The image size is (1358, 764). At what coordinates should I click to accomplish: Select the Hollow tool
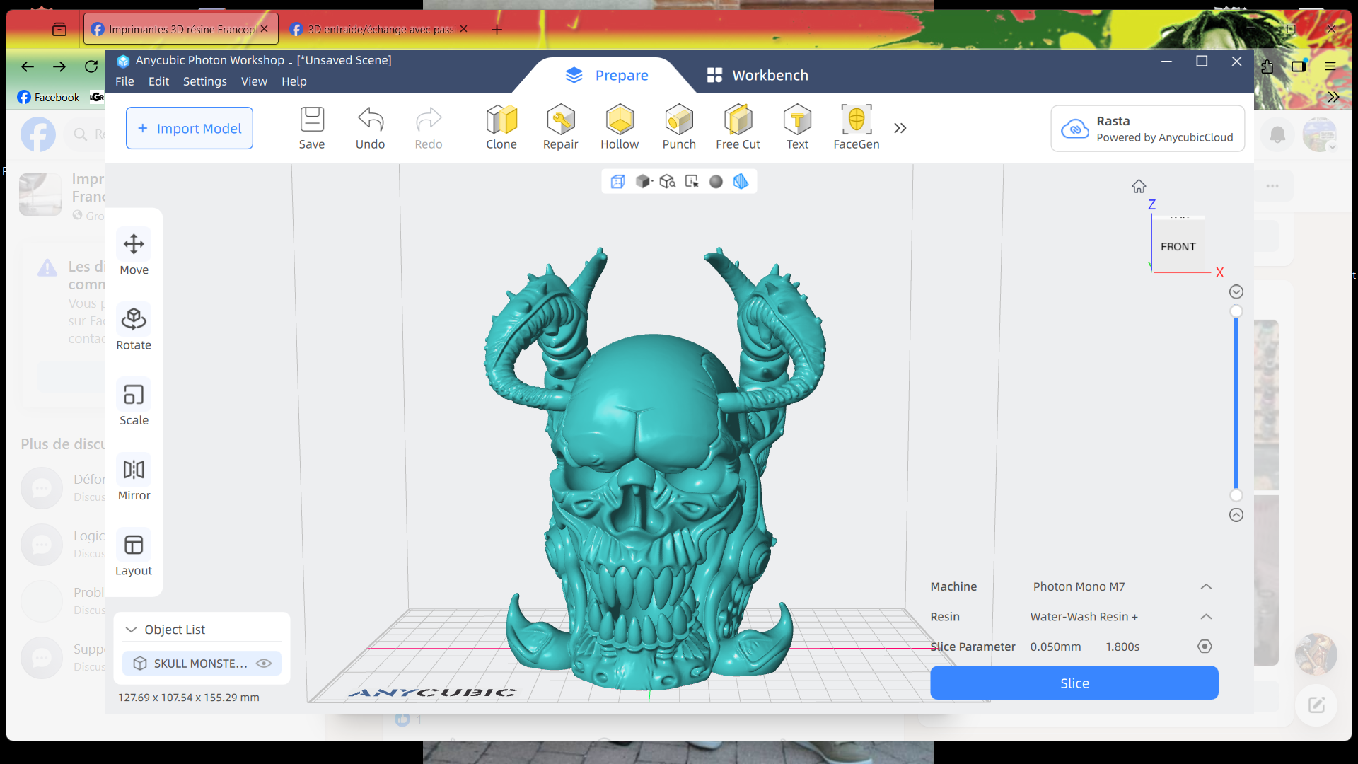click(619, 127)
